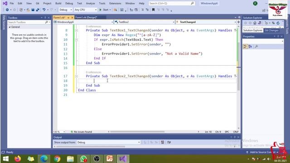This screenshot has width=290, height=163.
Task: Click the Comment out selected lines icon
Action: pos(143,10)
